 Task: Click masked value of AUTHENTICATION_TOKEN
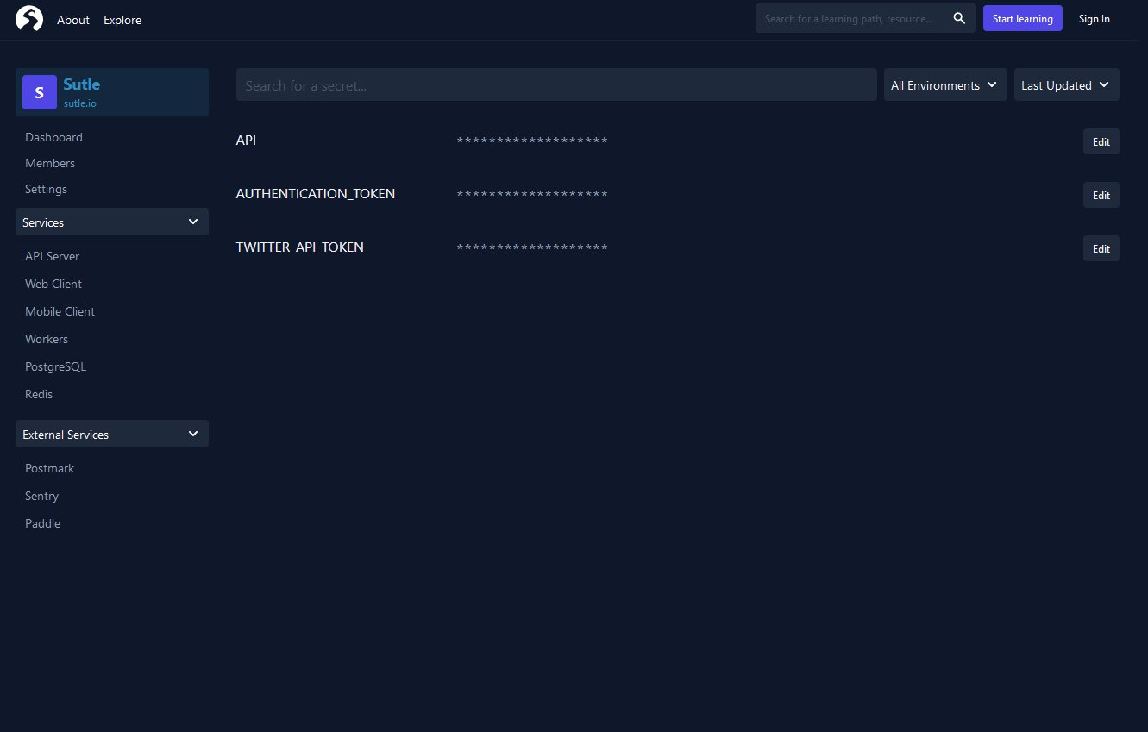pos(532,194)
